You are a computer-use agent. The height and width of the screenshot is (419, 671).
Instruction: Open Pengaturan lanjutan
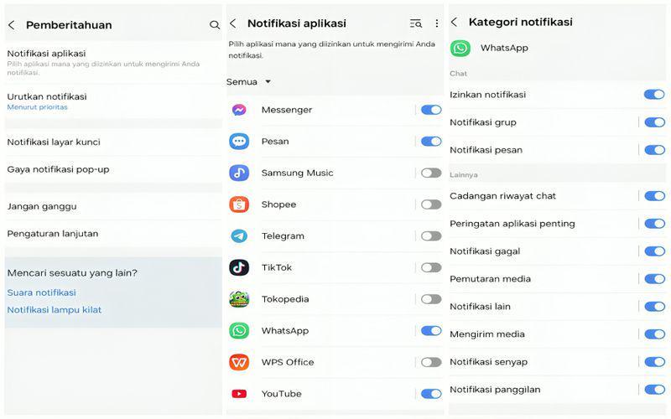(113, 234)
